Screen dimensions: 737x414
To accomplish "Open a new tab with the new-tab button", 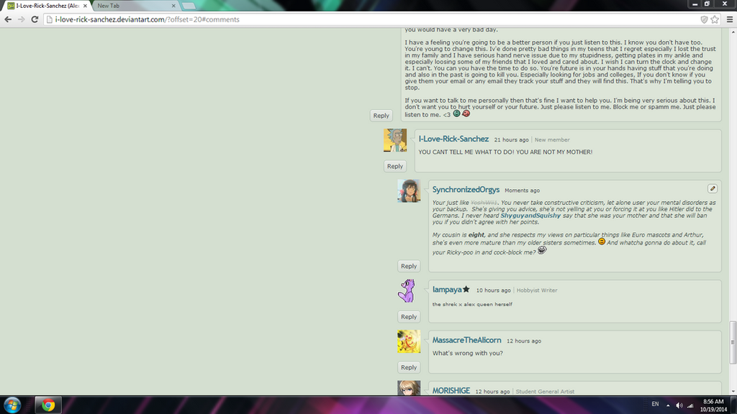I will pyautogui.click(x=189, y=6).
